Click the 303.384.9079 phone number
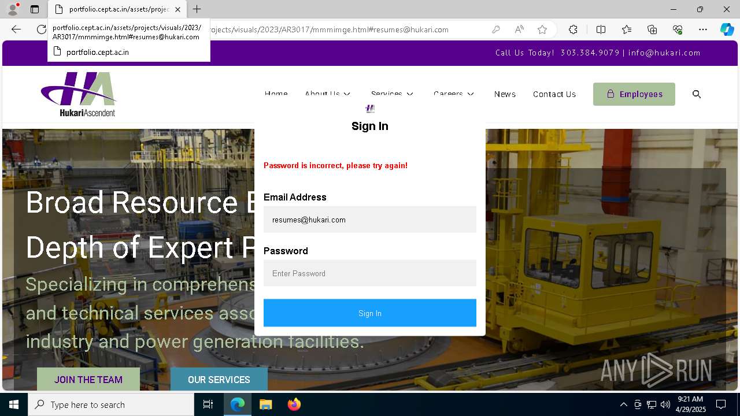The width and height of the screenshot is (740, 416). tap(590, 53)
